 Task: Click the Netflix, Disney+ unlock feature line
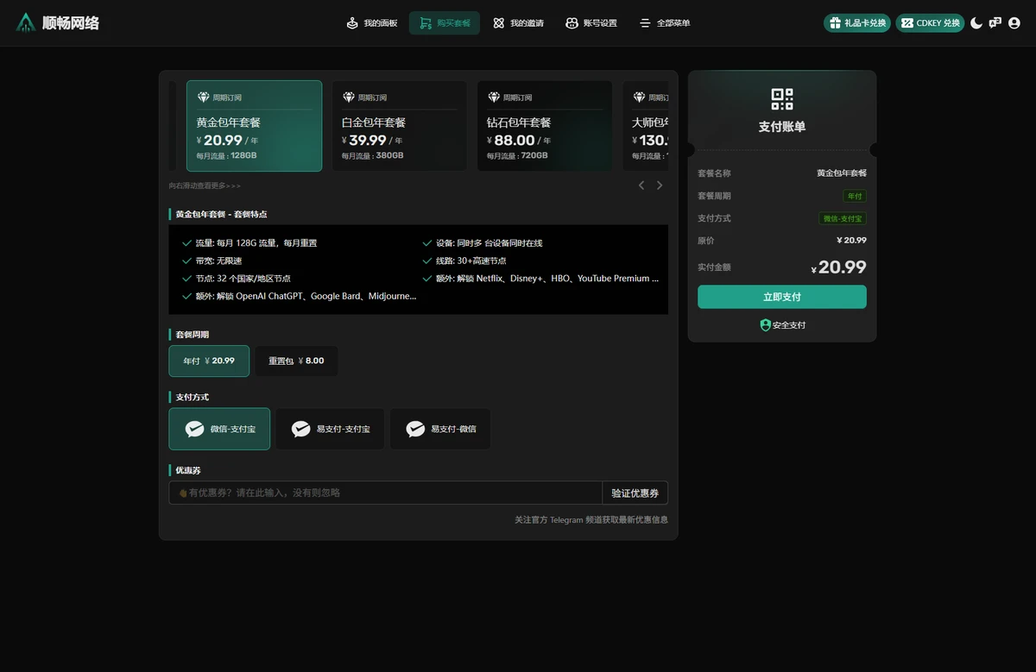547,279
